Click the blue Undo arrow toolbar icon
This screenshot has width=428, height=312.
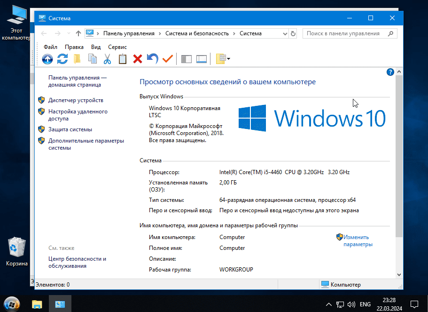(x=153, y=59)
